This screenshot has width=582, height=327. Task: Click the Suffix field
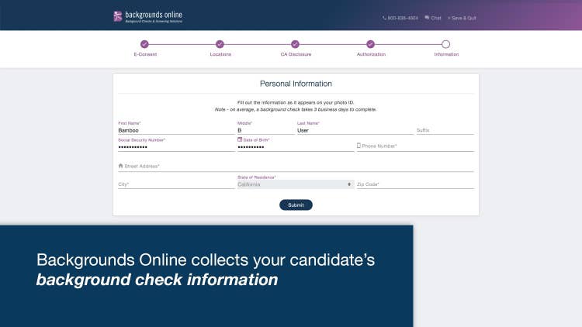coord(445,130)
